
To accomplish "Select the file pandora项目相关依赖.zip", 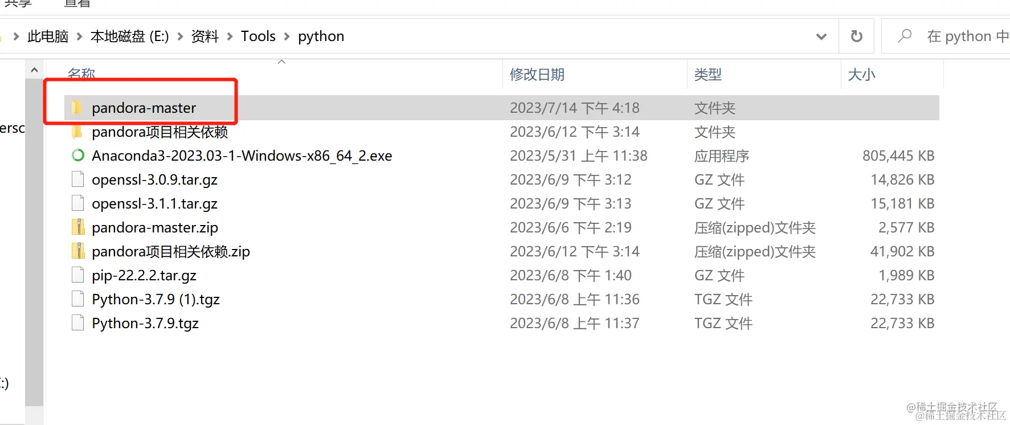I will coord(171,251).
